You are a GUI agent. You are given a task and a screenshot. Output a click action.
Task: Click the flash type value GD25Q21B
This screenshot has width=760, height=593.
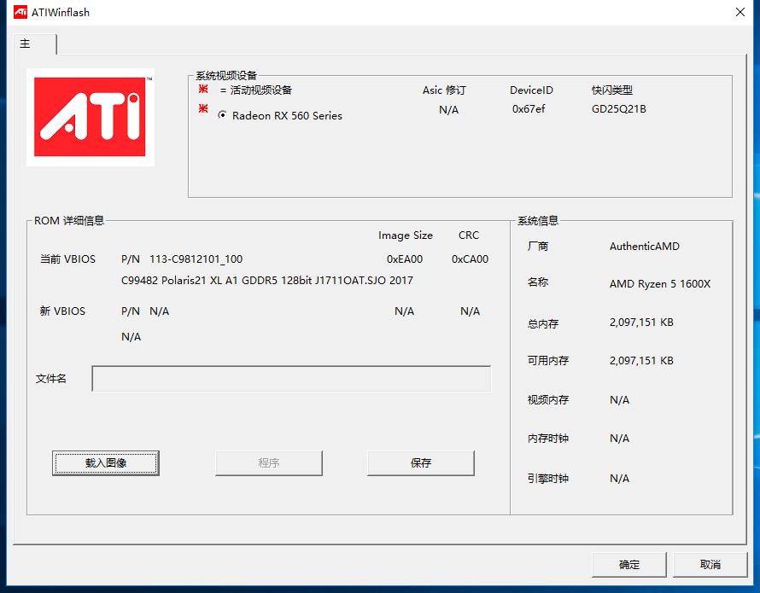point(619,109)
